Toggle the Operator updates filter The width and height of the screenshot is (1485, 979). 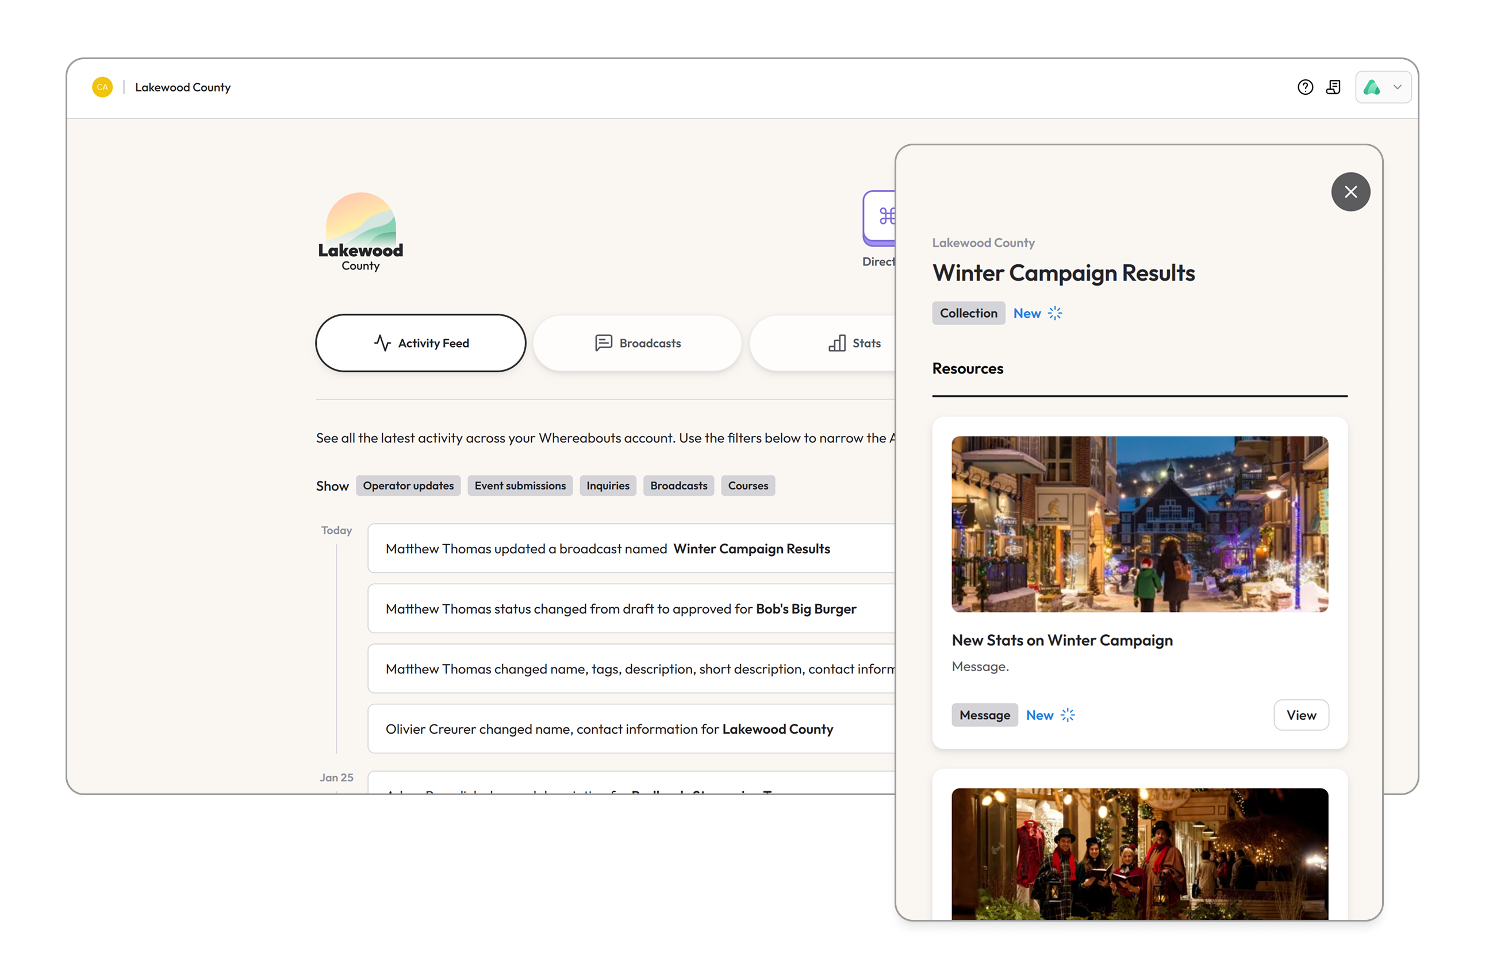click(x=408, y=485)
